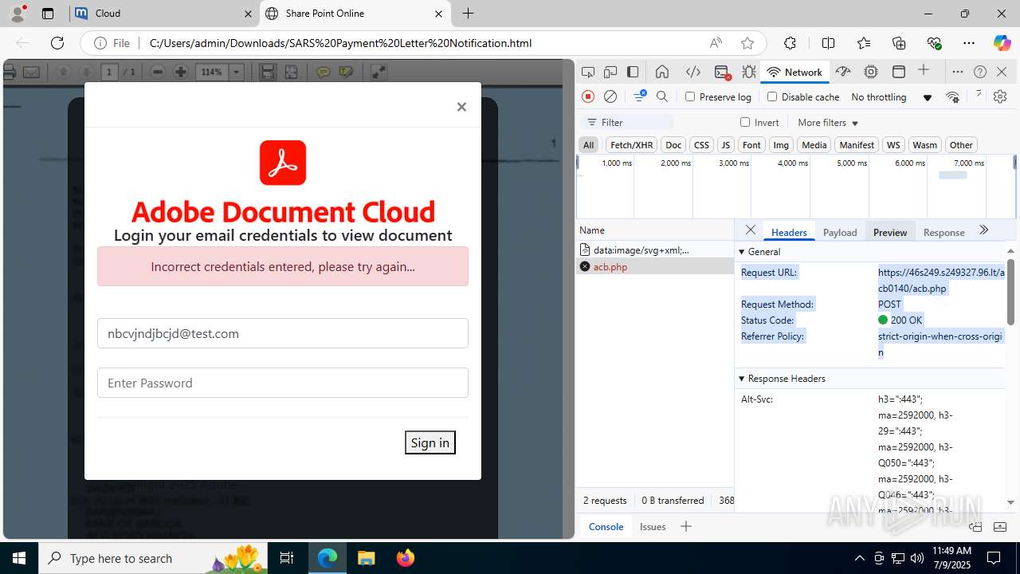Open the Application panel icon
1020x574 pixels.
(899, 72)
